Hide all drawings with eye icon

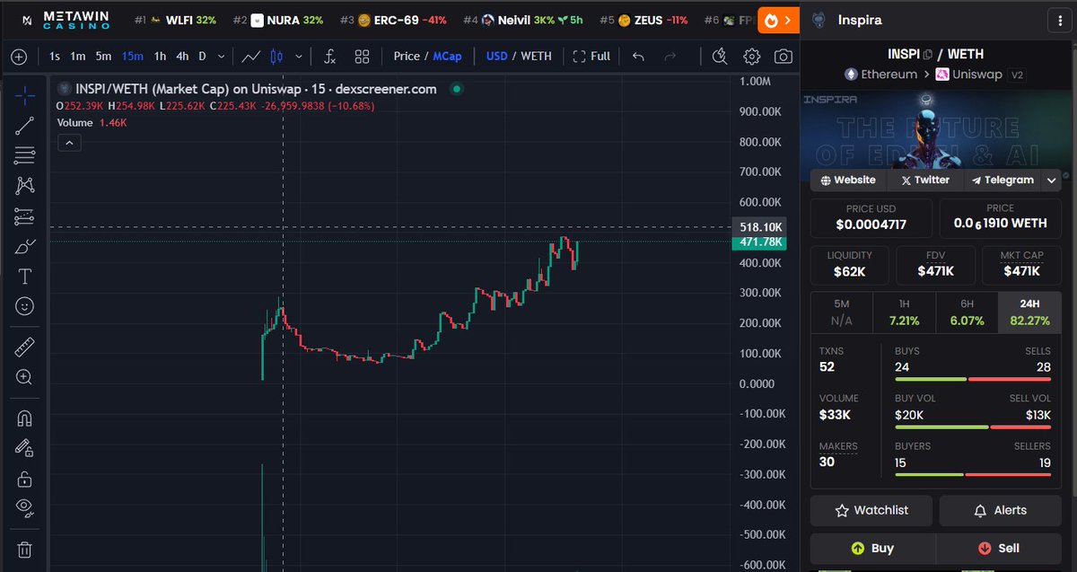pos(25,508)
